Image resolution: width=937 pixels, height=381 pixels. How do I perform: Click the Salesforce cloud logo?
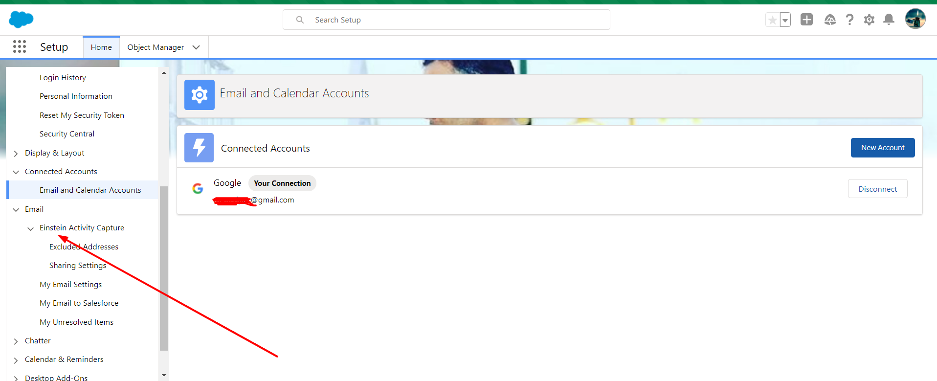point(21,20)
